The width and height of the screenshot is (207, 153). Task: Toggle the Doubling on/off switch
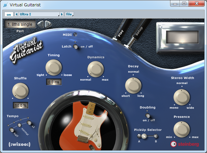pos(148,116)
